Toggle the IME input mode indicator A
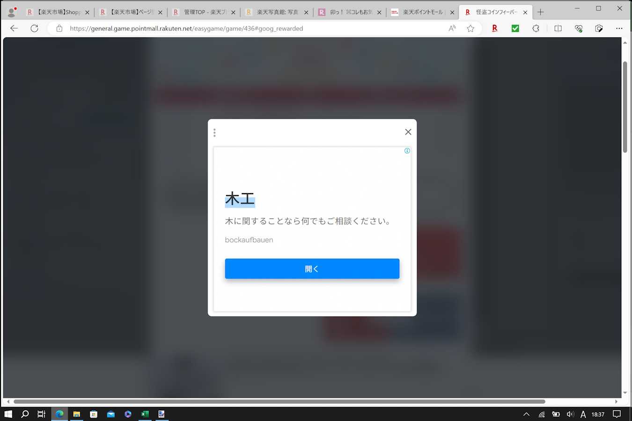The height and width of the screenshot is (421, 632). pyautogui.click(x=583, y=414)
